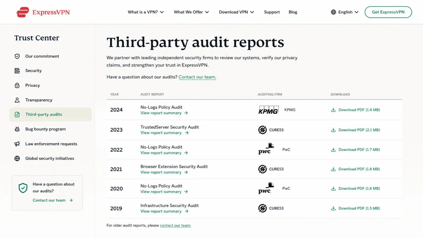Click the globe language icon
Viewport: 423px width, 238px height.
(x=333, y=12)
